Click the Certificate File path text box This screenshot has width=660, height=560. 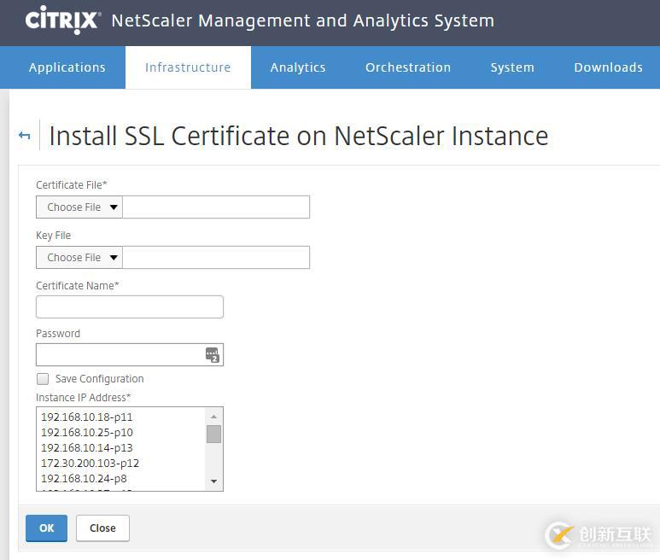click(x=216, y=207)
